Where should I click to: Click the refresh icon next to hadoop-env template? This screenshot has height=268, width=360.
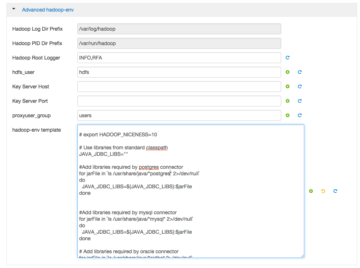335,191
